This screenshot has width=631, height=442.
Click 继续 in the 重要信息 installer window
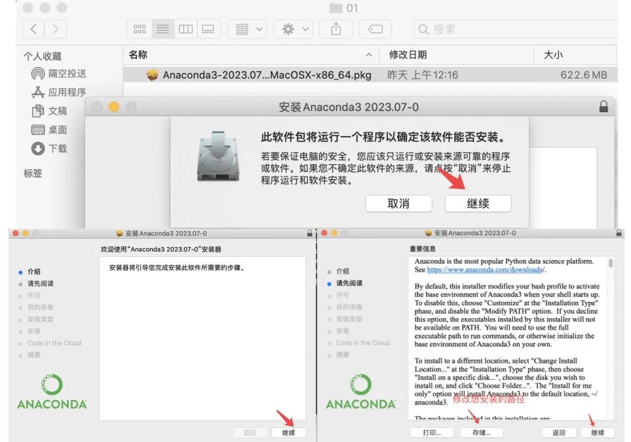598,433
